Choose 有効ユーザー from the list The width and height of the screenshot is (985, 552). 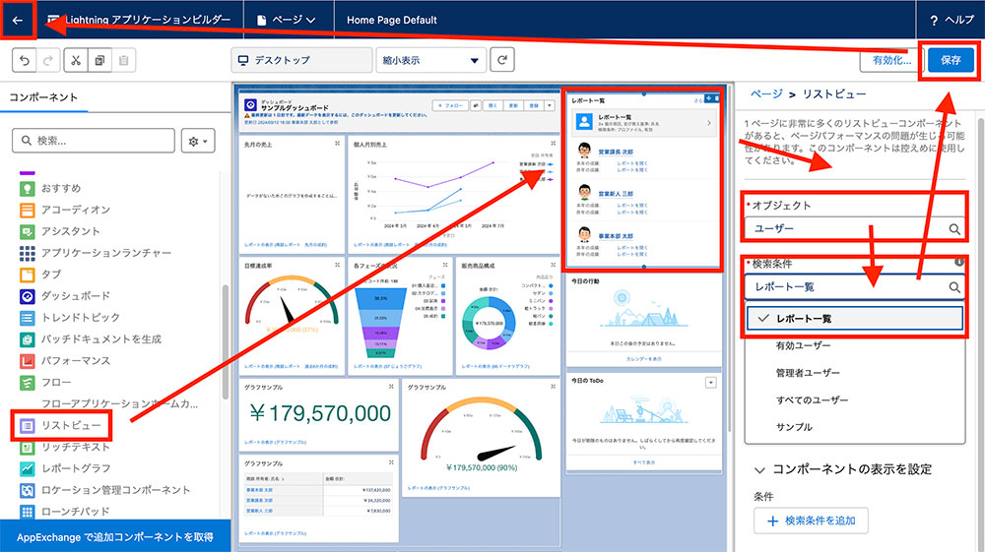803,345
